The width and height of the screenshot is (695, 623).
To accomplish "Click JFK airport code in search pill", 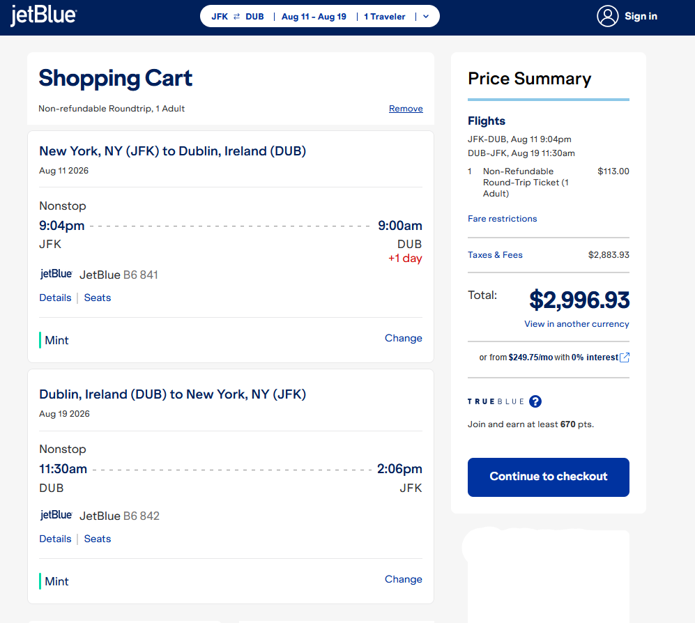I will (x=220, y=17).
